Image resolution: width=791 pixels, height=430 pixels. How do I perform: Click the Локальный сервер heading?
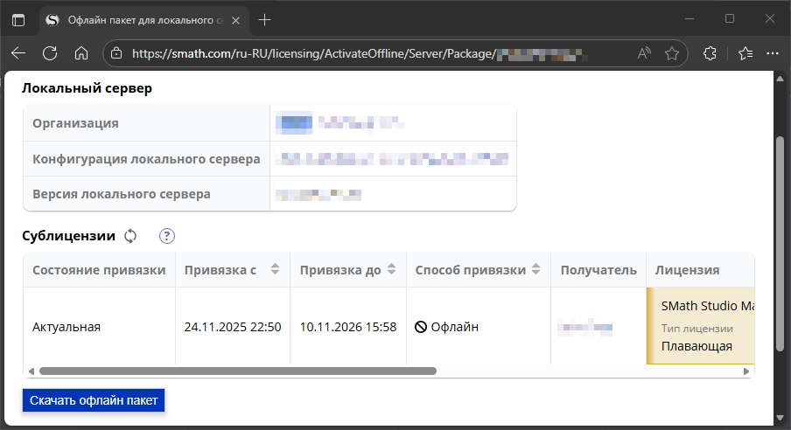click(87, 88)
